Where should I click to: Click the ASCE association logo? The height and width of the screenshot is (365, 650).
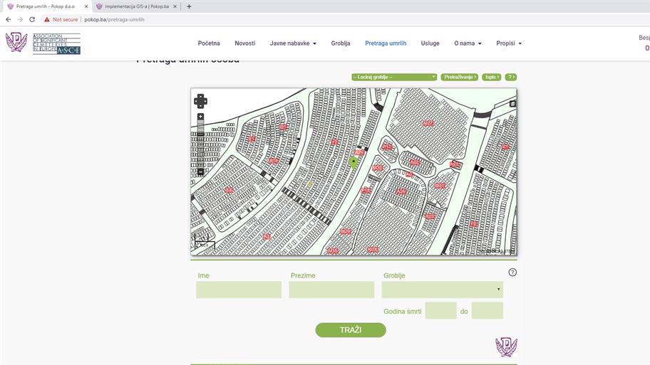tap(56, 43)
